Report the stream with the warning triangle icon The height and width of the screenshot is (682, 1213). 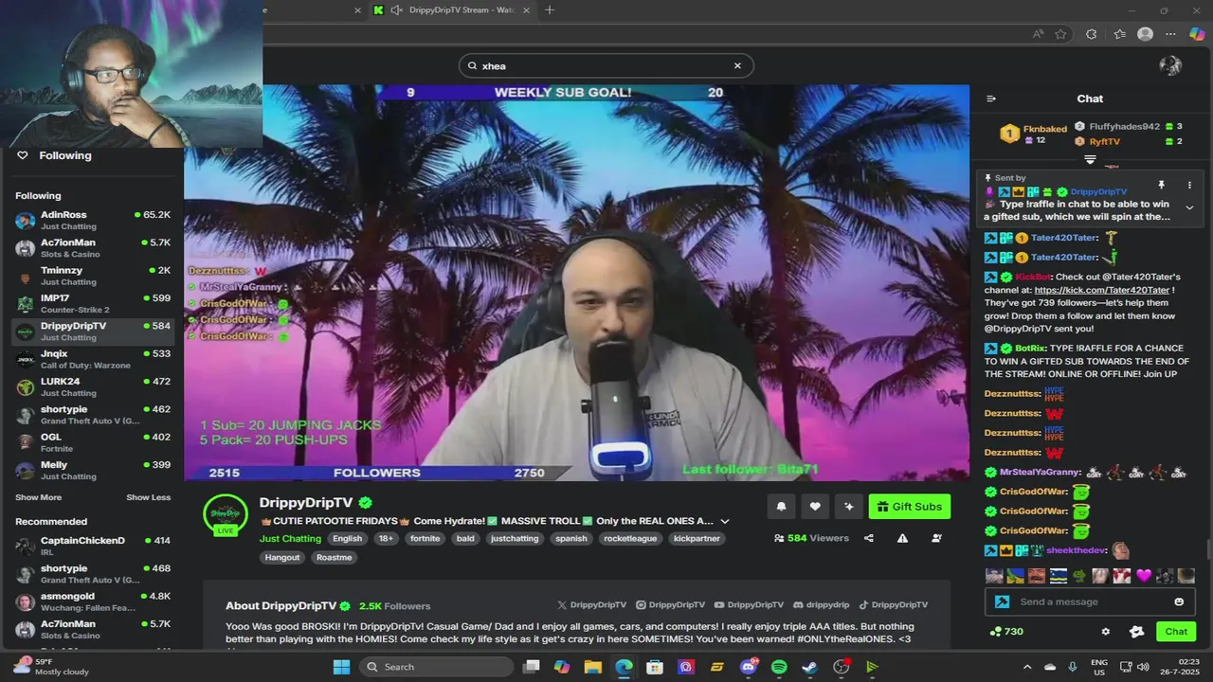[x=902, y=538]
